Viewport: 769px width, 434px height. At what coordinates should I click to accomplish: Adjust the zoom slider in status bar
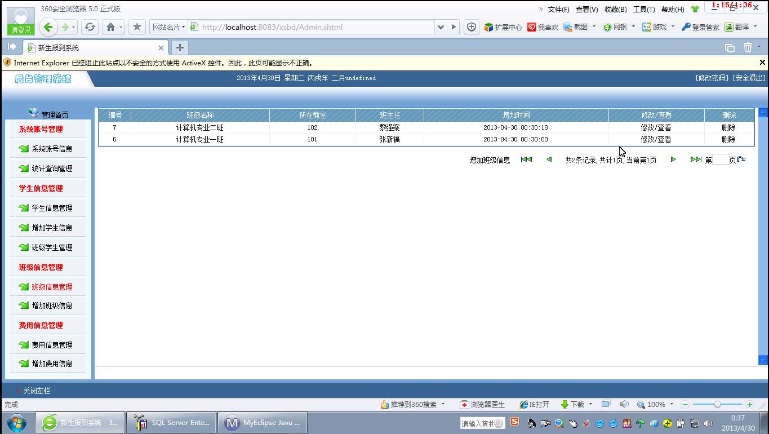(x=717, y=404)
